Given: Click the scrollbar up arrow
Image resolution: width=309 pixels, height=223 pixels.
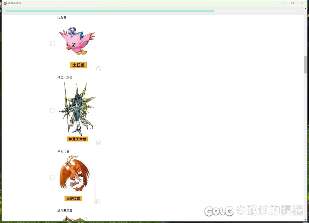Looking at the screenshot, I should tap(306, 9).
